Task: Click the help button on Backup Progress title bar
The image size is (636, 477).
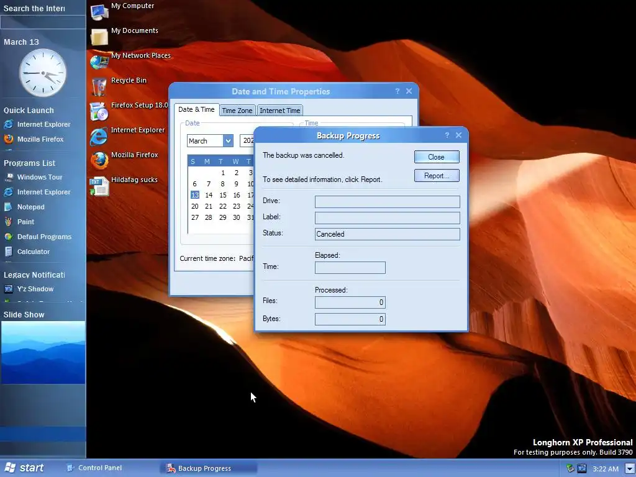Action: [447, 135]
